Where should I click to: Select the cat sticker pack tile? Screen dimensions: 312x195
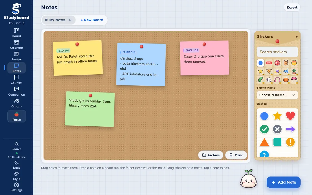click(286, 63)
